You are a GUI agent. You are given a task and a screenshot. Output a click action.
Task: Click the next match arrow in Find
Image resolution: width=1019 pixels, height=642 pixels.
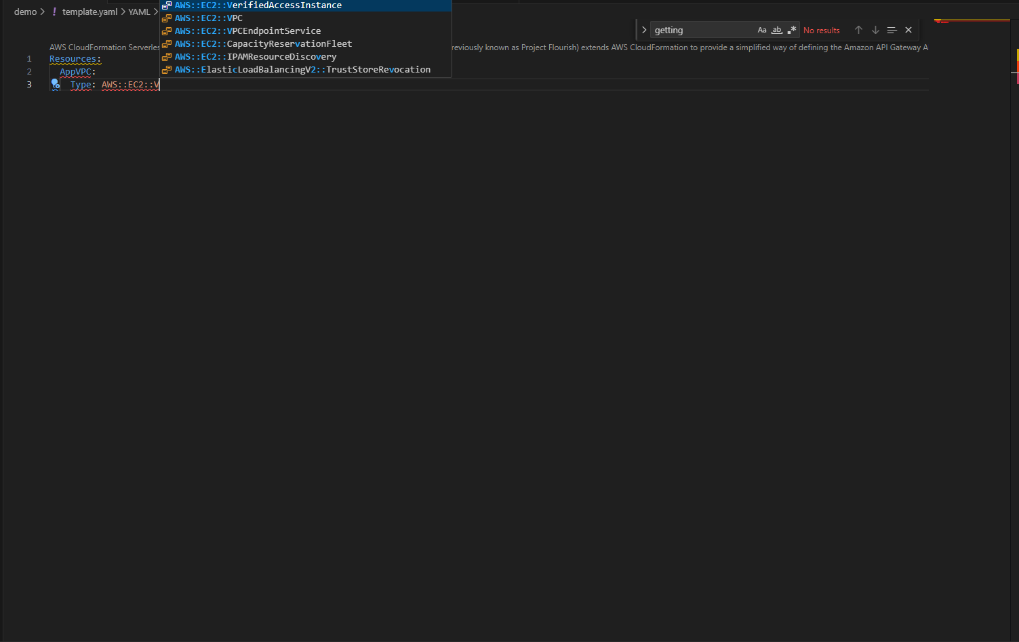click(875, 30)
